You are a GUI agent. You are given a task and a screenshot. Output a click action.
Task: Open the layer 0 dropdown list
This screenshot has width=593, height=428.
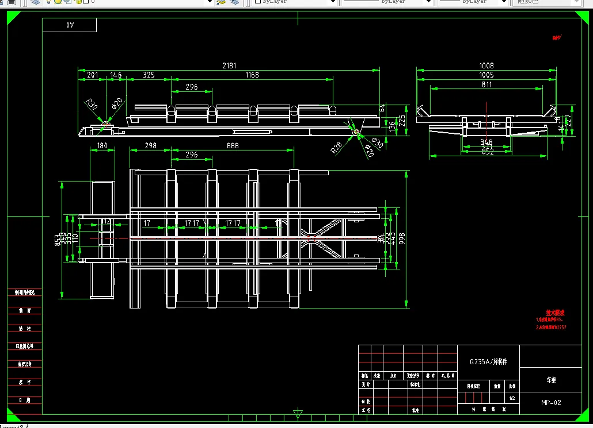(x=210, y=2)
